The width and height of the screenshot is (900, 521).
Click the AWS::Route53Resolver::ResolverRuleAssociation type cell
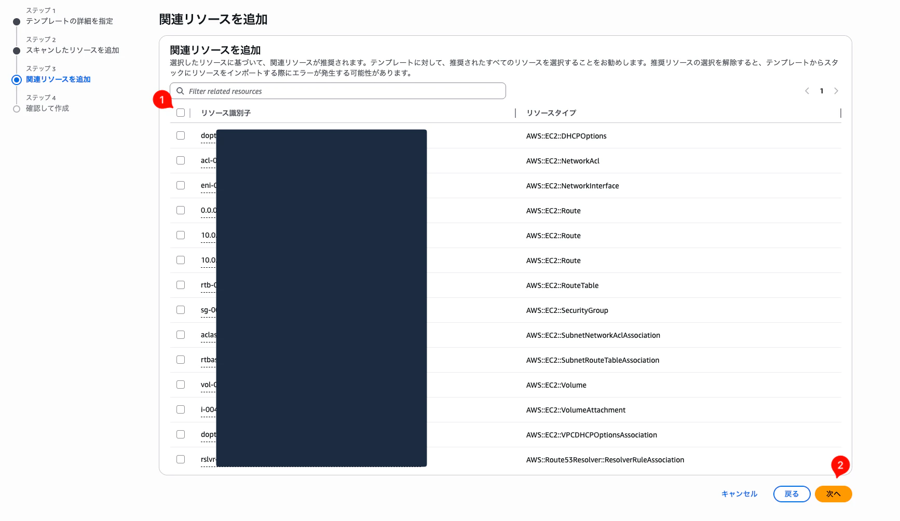point(605,460)
